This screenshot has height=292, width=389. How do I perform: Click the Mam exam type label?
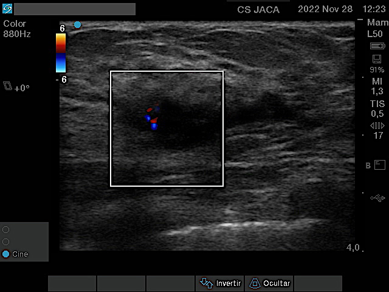point(376,23)
